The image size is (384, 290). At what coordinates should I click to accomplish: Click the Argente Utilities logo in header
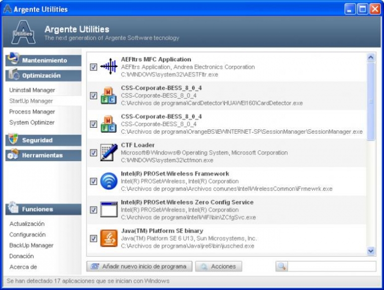(23, 32)
